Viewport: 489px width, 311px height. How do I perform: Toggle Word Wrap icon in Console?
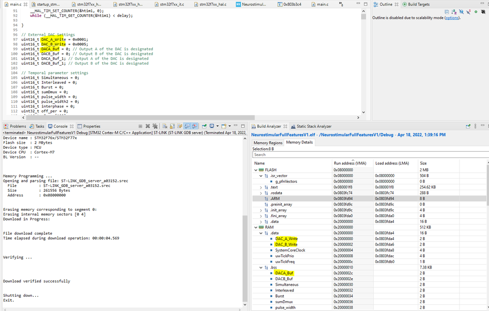(x=180, y=126)
